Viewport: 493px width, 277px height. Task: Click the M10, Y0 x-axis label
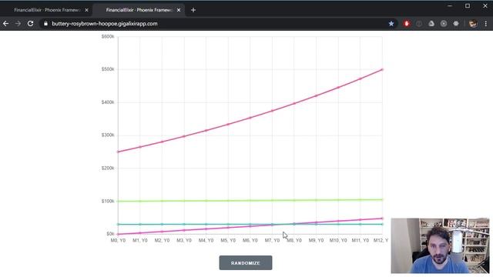pos(338,240)
